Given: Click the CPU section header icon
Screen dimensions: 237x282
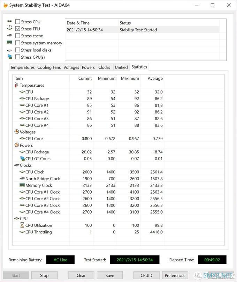Looking at the screenshot, I should [x=17, y=218].
